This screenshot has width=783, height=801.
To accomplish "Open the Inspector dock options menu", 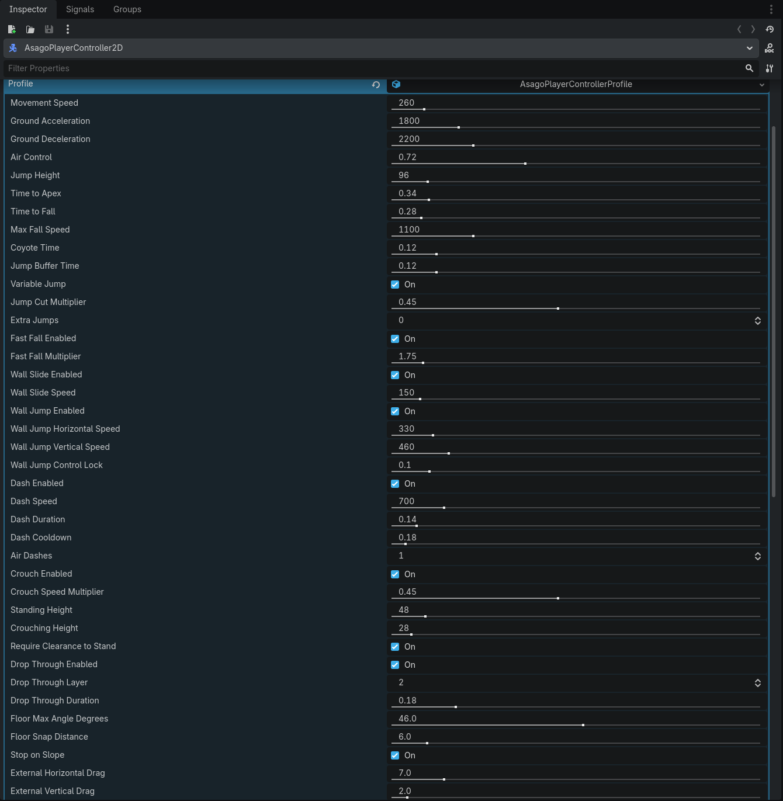I will point(771,9).
